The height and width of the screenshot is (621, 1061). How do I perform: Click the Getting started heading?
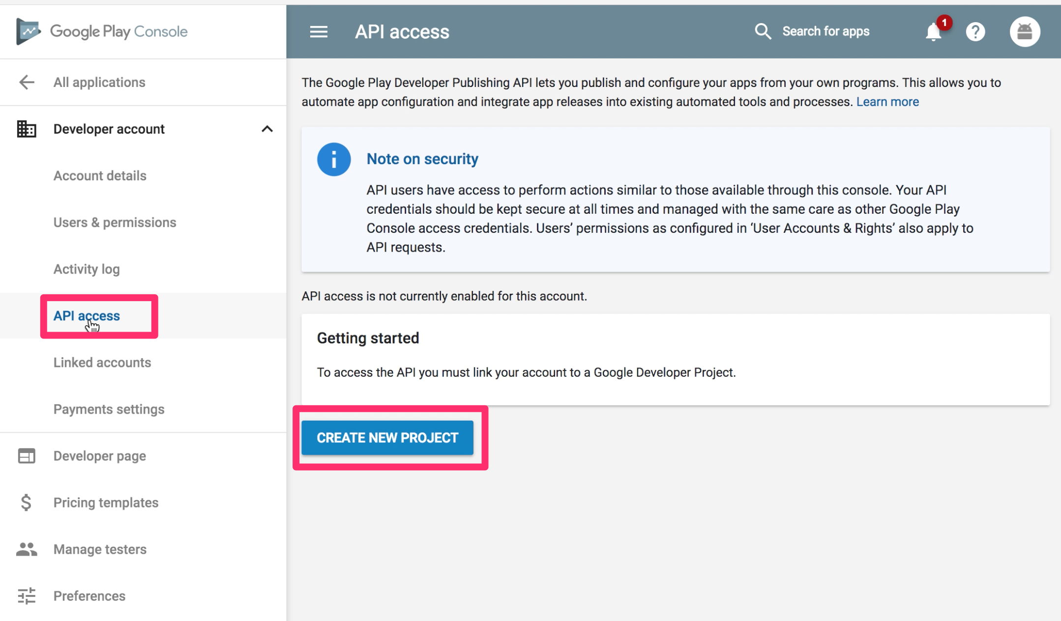click(x=368, y=338)
